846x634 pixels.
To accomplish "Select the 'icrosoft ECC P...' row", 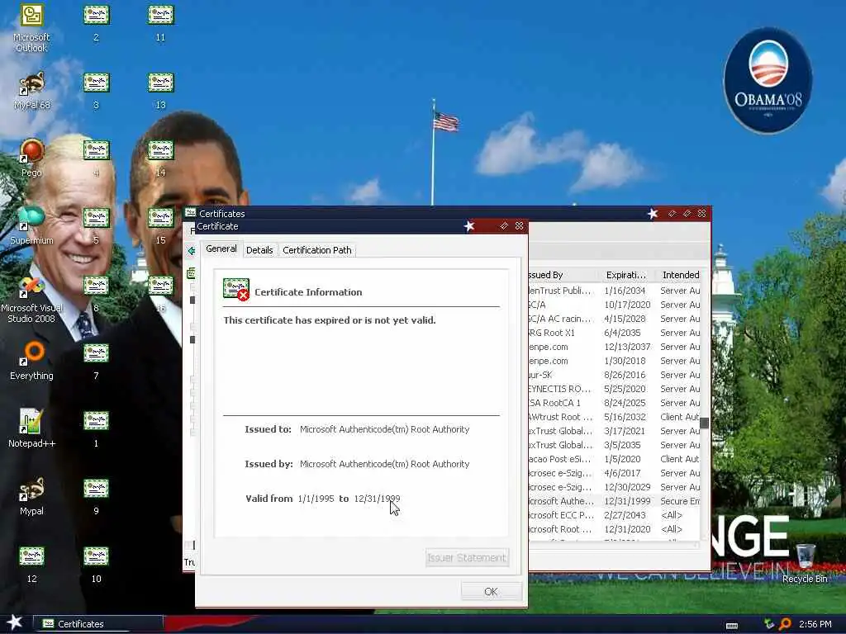I will point(614,515).
